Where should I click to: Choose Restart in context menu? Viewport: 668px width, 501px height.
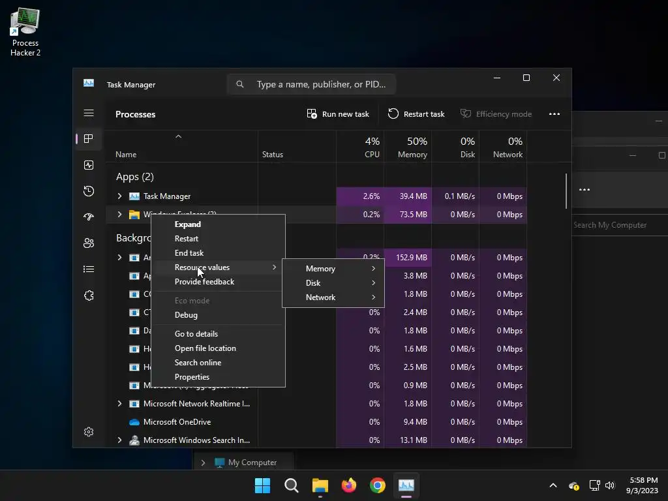coord(218,239)
